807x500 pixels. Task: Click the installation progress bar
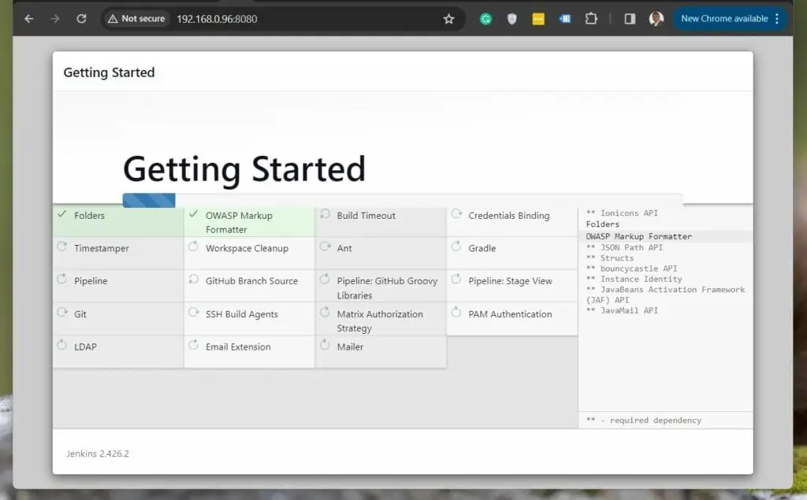(x=403, y=200)
